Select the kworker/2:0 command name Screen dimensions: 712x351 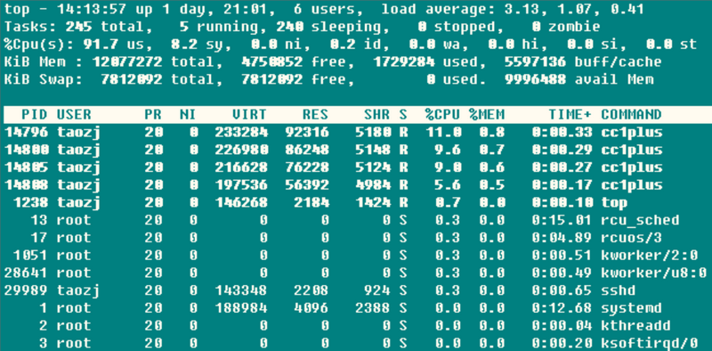point(649,255)
